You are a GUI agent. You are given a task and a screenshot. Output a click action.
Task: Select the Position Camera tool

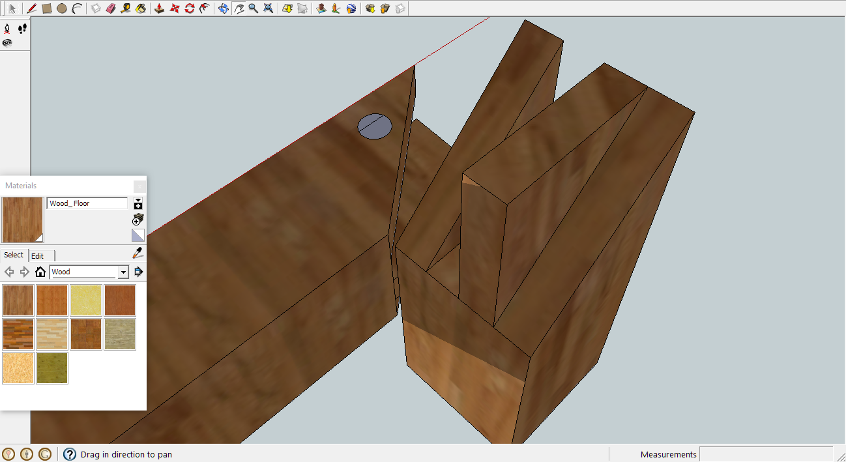click(x=7, y=29)
